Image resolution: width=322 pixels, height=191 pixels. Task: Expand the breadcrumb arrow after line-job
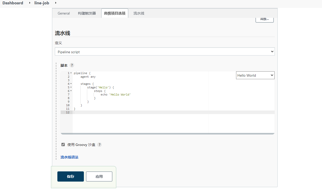(x=56, y=3)
